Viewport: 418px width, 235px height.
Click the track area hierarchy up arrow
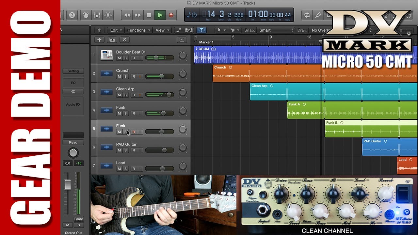click(99, 30)
